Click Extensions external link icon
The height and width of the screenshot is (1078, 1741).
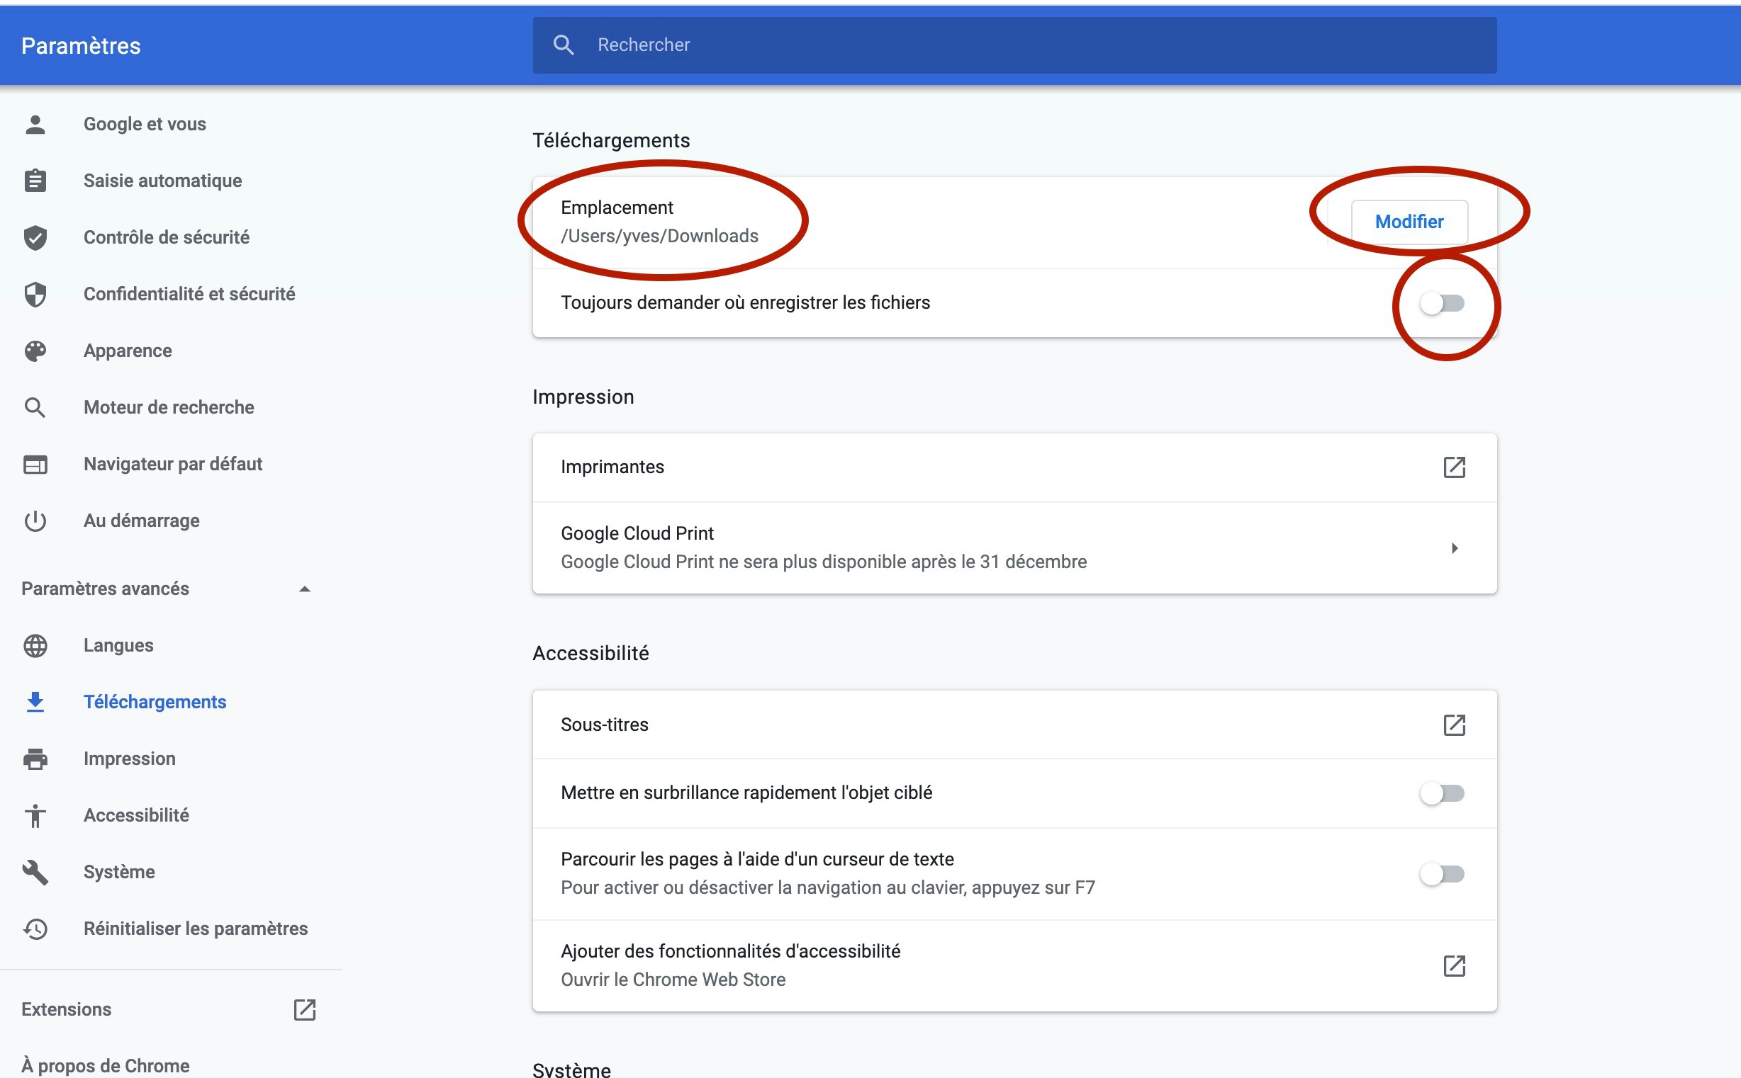coord(305,1009)
